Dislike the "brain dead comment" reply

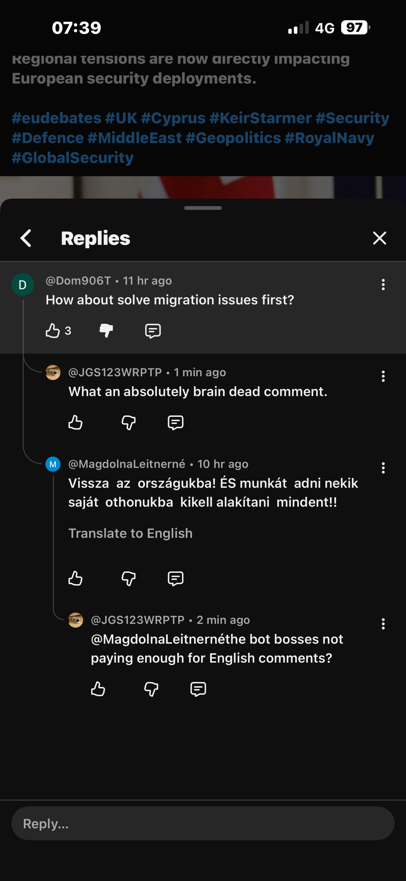point(129,422)
